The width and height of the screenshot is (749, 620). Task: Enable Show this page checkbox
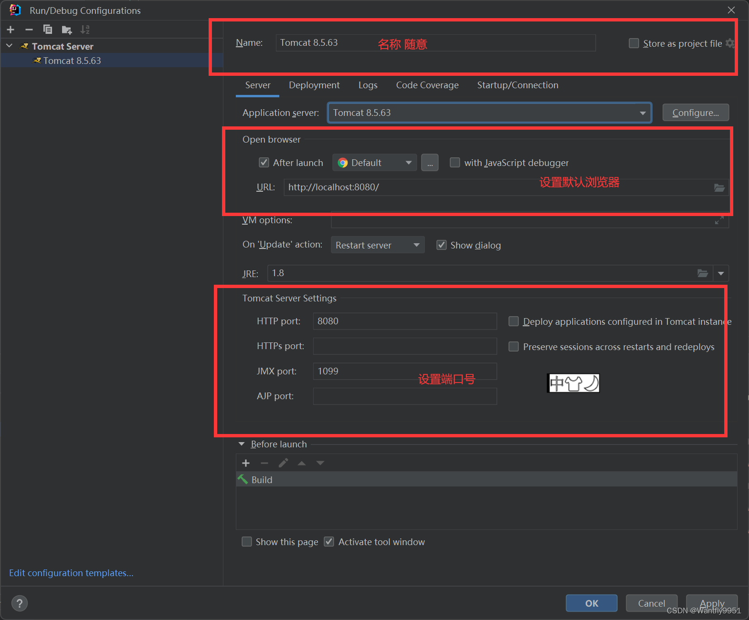tap(247, 542)
